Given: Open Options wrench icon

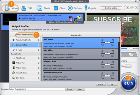Looking at the screenshot, I should [70, 8].
